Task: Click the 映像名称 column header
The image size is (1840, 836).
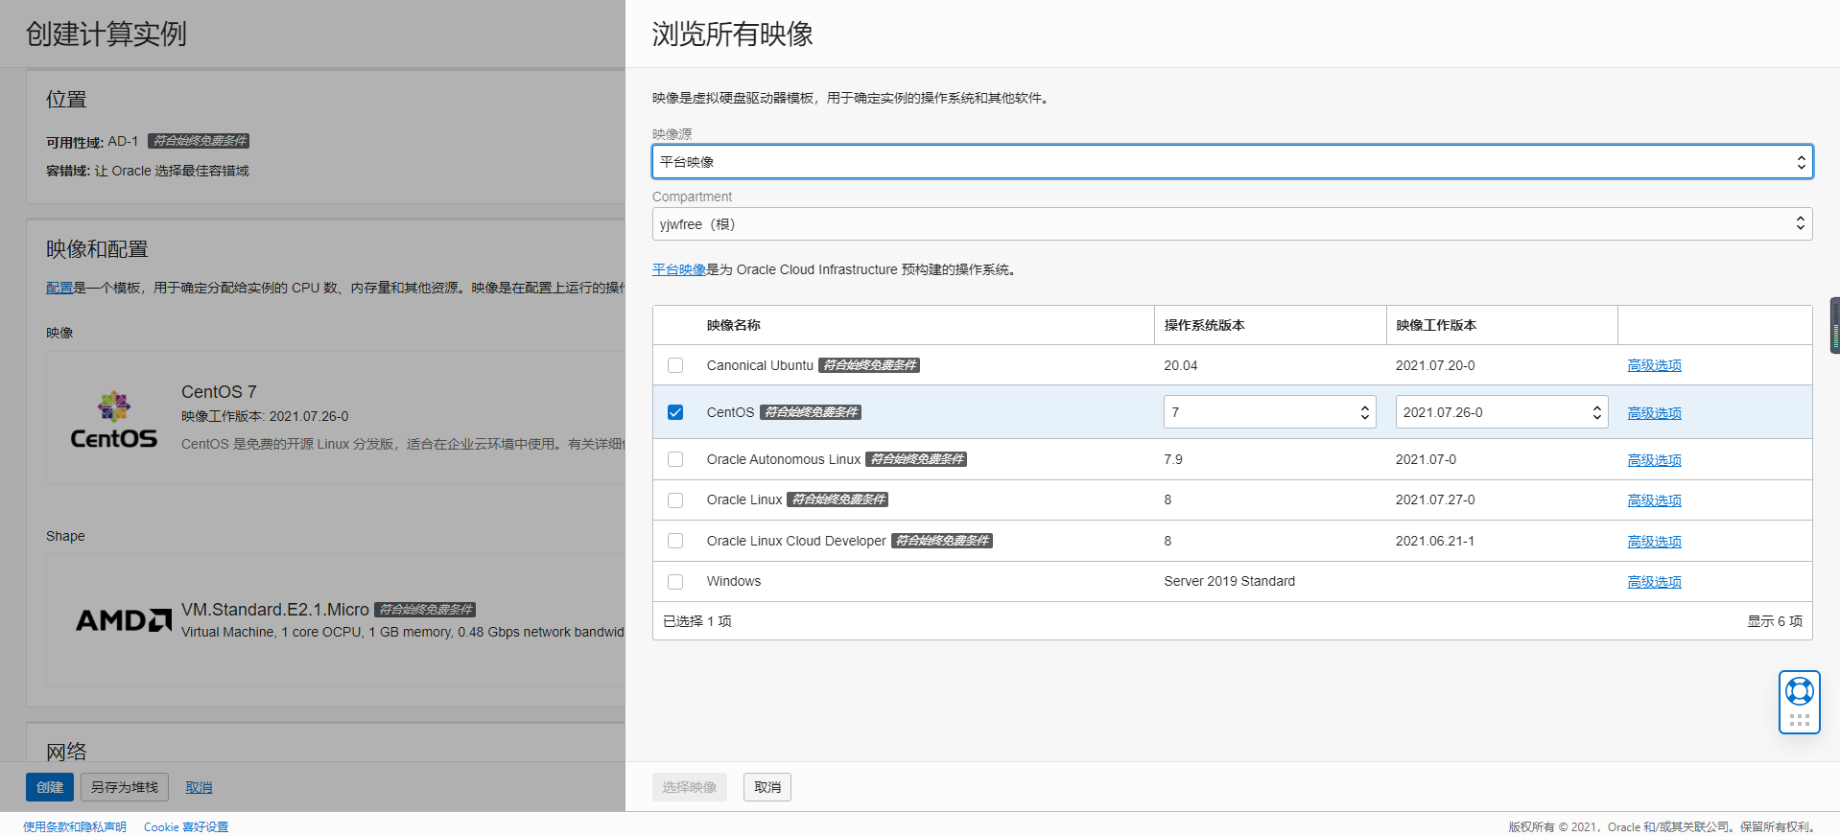Action: click(734, 325)
